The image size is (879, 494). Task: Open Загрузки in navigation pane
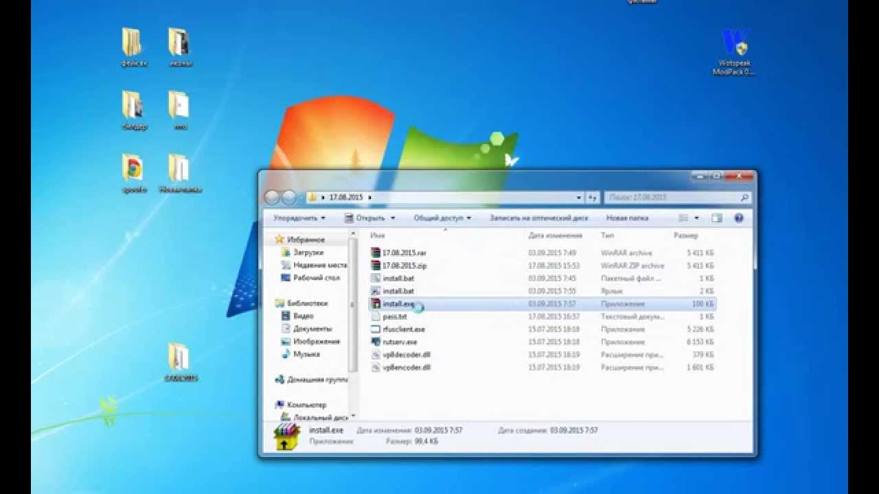coord(302,252)
